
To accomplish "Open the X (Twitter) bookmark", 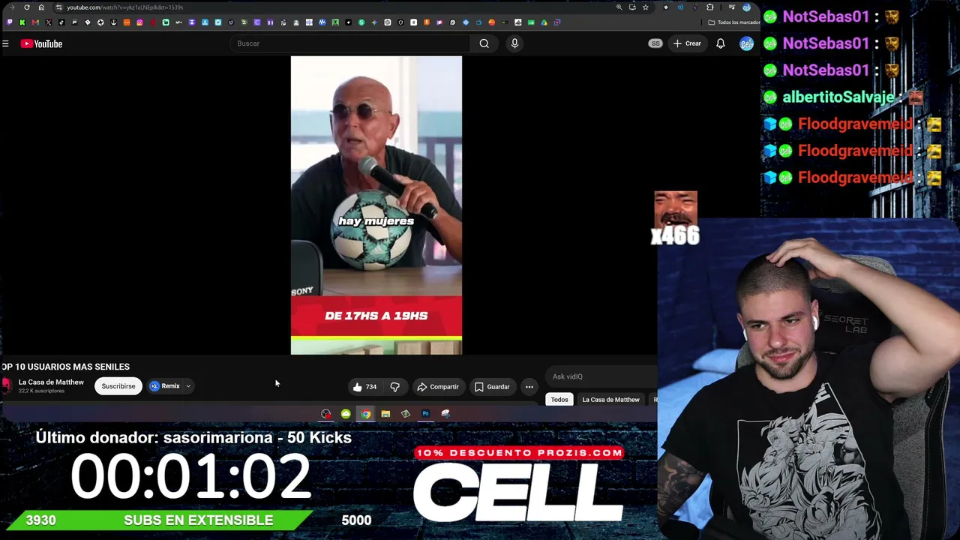I will click(49, 22).
